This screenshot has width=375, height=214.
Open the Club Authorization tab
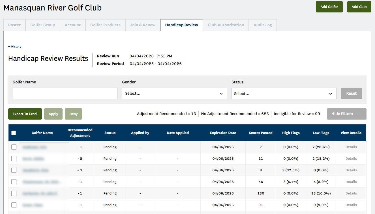[226, 25]
